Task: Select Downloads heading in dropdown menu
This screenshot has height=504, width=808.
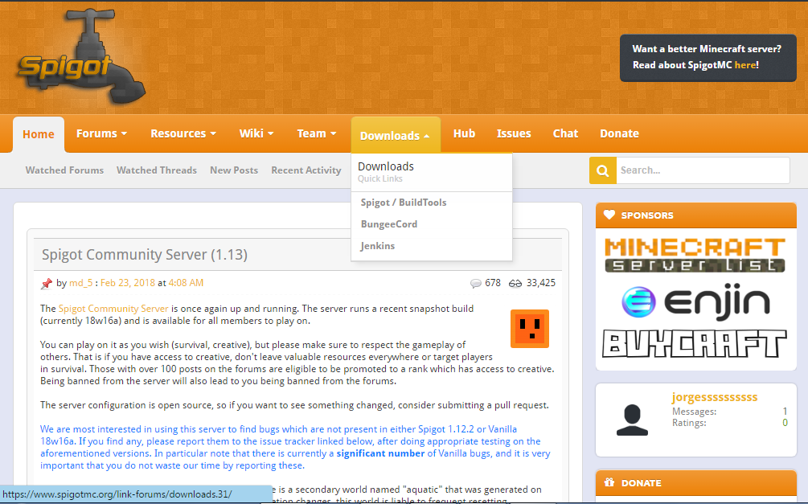Action: pos(386,166)
